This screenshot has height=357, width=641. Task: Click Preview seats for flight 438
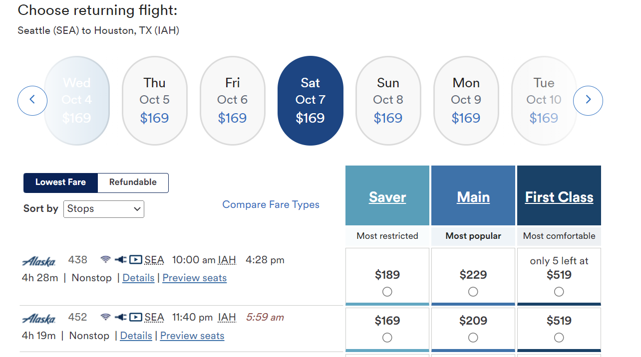tap(195, 278)
